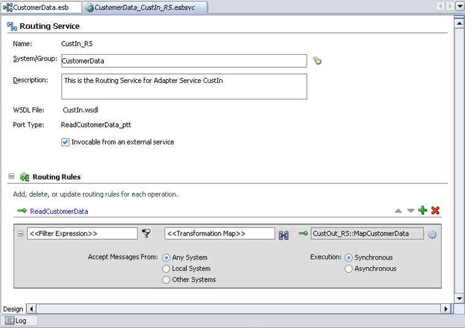Click the CustIn.wsdl file name

(80, 110)
